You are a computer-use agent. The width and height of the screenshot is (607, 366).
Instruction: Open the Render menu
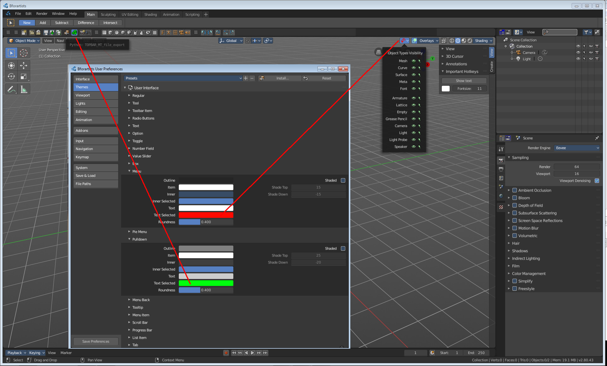(42, 14)
